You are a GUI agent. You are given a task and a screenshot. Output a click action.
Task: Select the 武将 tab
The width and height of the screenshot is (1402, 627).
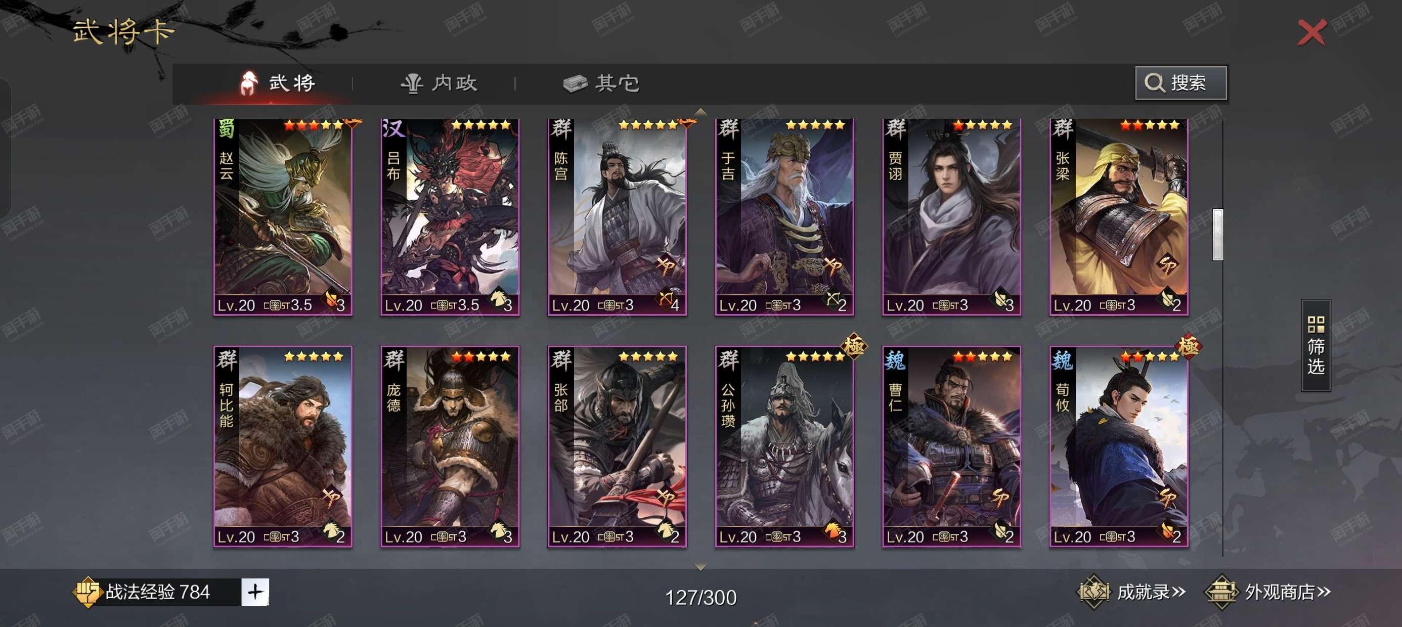pos(278,83)
